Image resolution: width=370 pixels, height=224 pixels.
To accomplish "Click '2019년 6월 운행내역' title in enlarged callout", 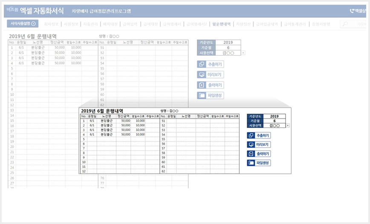I will (102, 111).
